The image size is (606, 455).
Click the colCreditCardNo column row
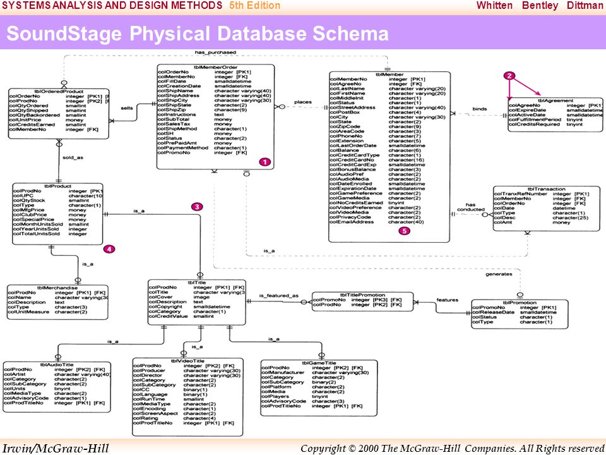[377, 160]
